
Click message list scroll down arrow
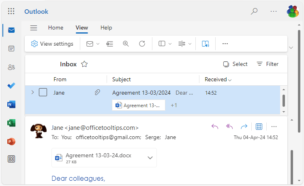pyautogui.click(x=284, y=112)
